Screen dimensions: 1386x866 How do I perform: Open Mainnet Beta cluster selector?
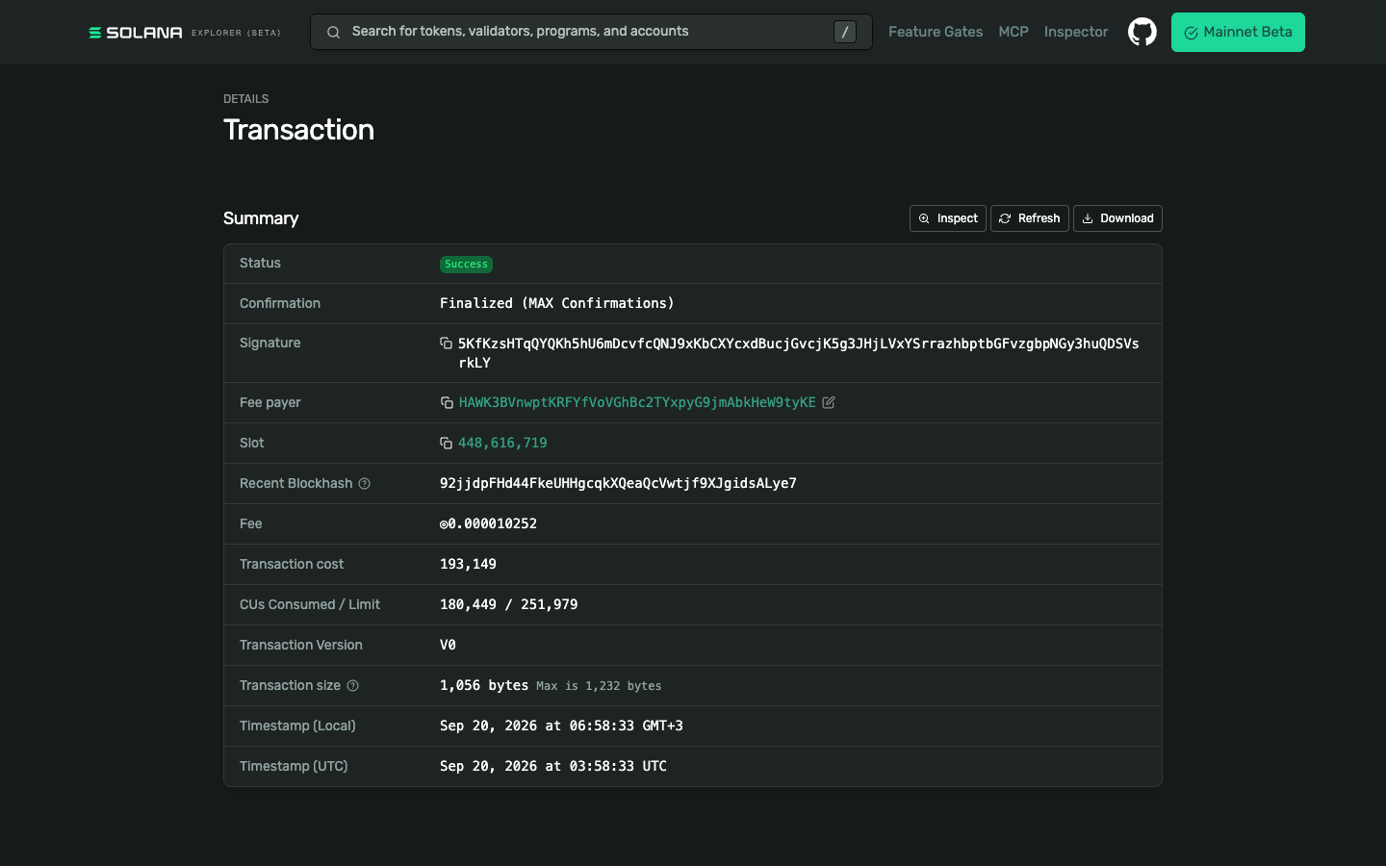point(1238,32)
